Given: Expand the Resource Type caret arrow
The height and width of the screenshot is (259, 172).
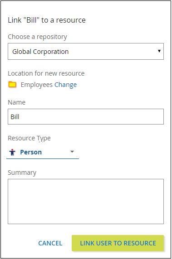Looking at the screenshot, I should [72, 152].
